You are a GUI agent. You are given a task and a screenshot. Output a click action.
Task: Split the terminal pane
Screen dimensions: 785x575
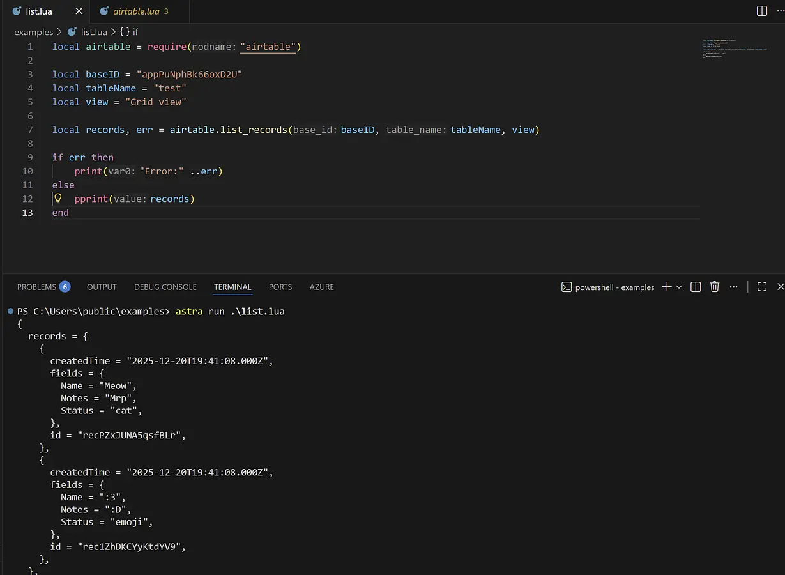[x=696, y=287]
